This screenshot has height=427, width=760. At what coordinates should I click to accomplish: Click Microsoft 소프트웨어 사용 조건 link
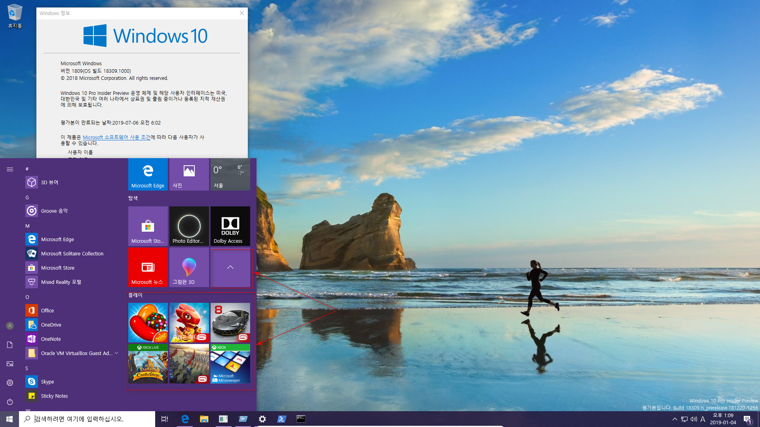point(116,137)
